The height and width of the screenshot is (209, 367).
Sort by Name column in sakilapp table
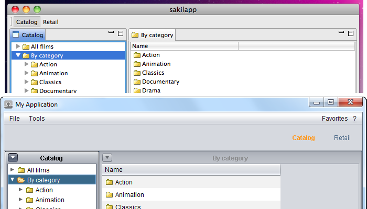(185, 46)
